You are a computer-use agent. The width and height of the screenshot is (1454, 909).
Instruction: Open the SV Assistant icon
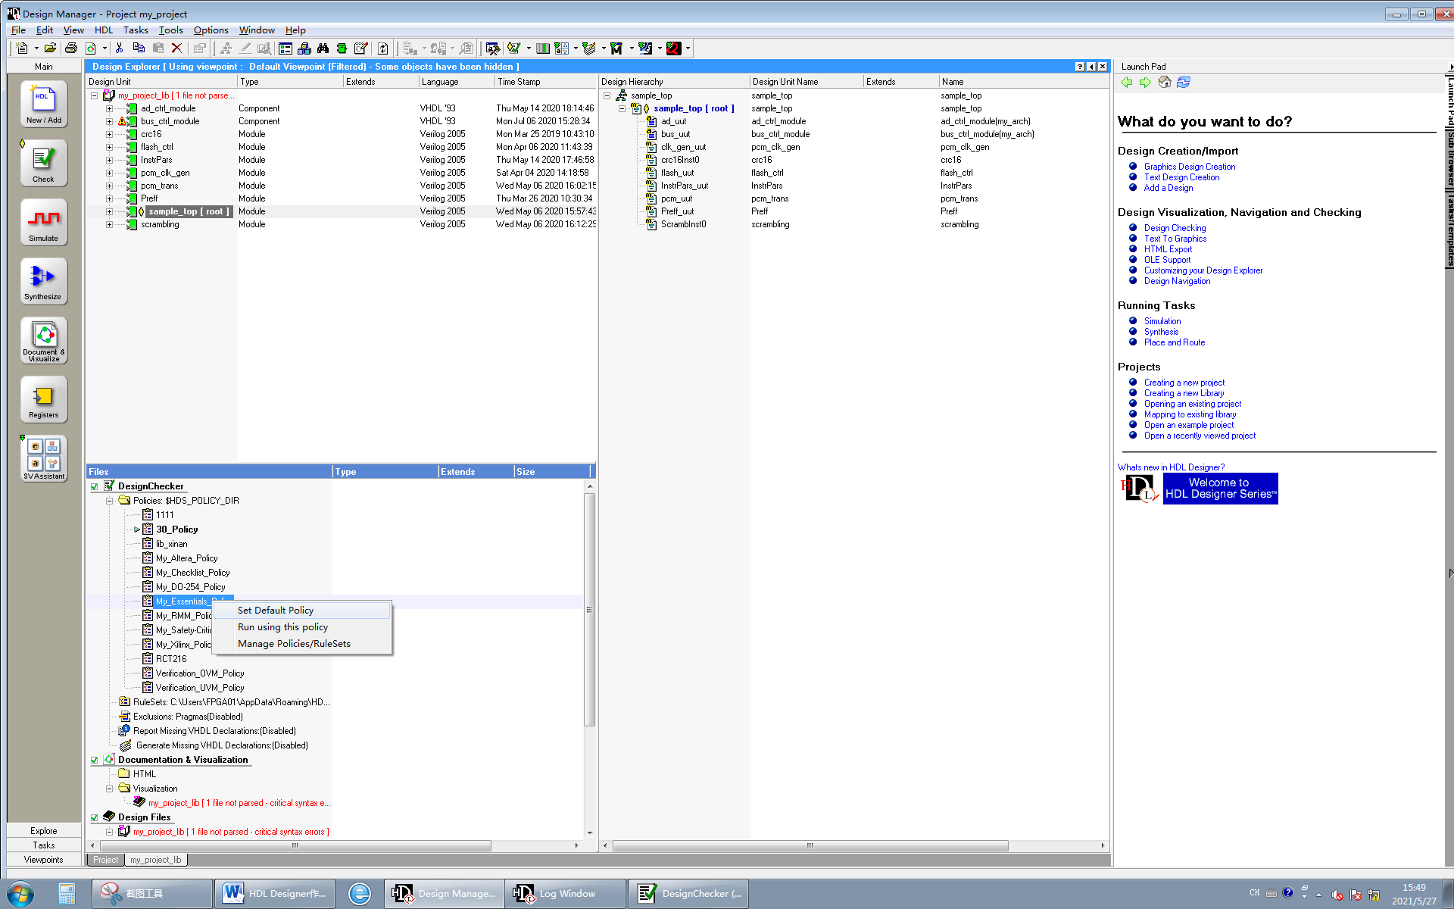[x=43, y=457]
